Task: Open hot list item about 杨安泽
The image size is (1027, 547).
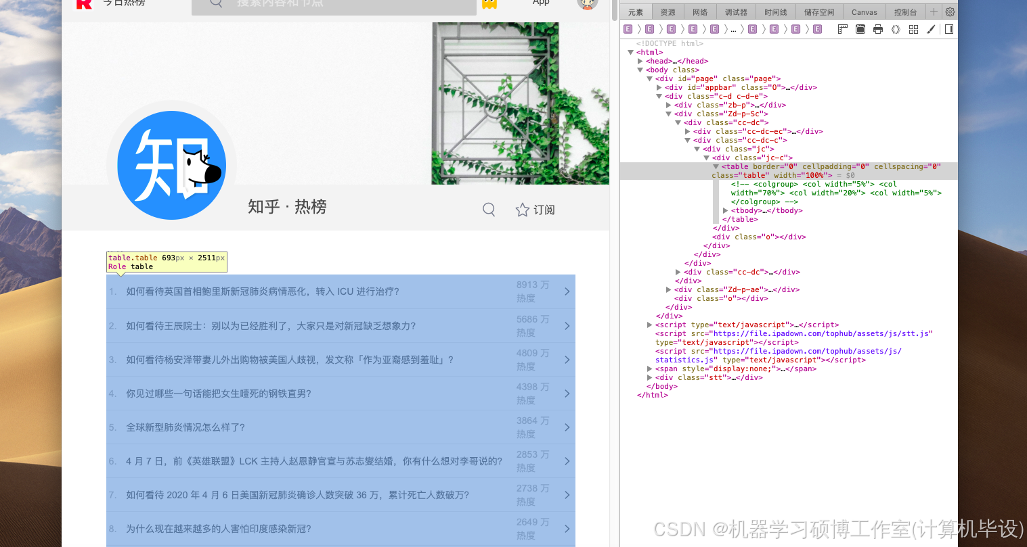Action: pyautogui.click(x=290, y=359)
